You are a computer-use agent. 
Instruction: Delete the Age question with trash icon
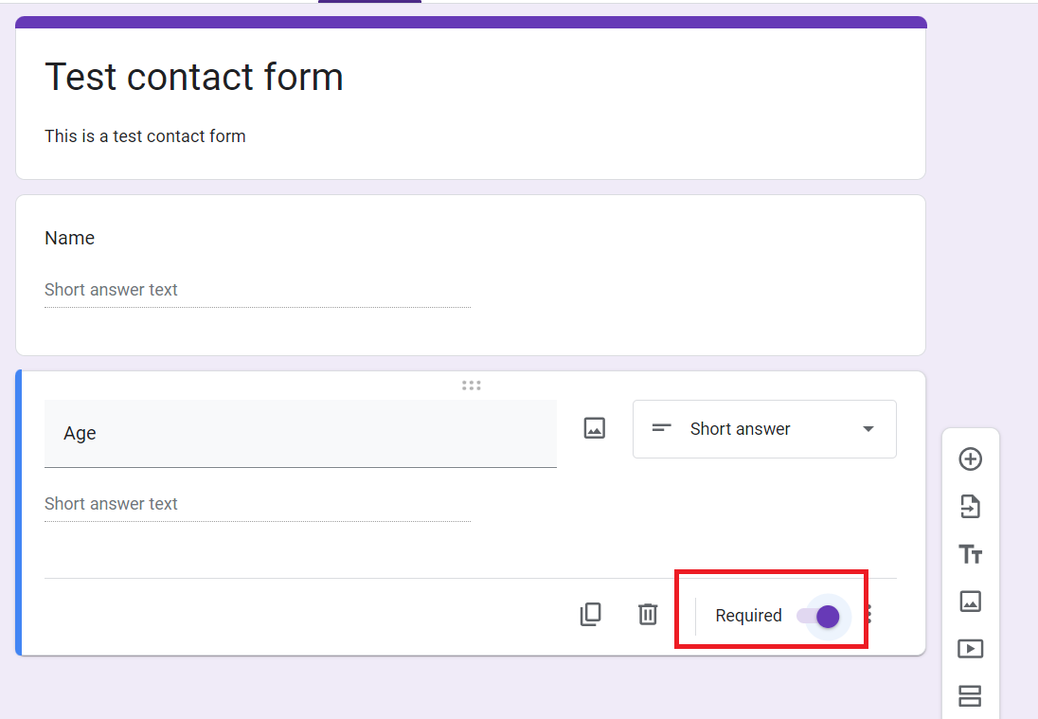pyautogui.click(x=648, y=615)
